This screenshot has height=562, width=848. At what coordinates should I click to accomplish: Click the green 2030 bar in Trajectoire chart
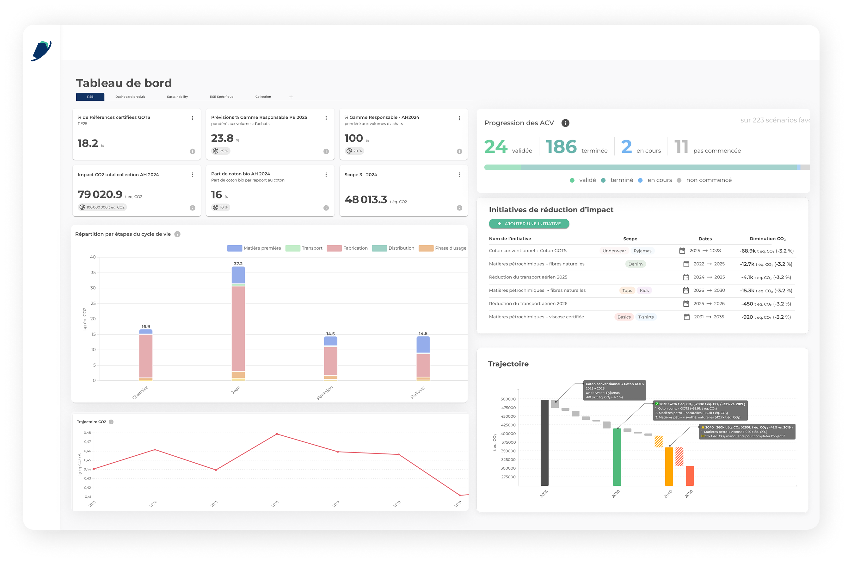[618, 457]
